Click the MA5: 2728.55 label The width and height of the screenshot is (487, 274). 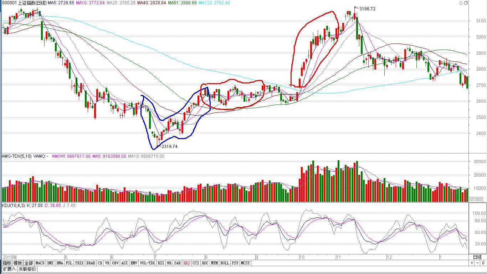coord(61,3)
